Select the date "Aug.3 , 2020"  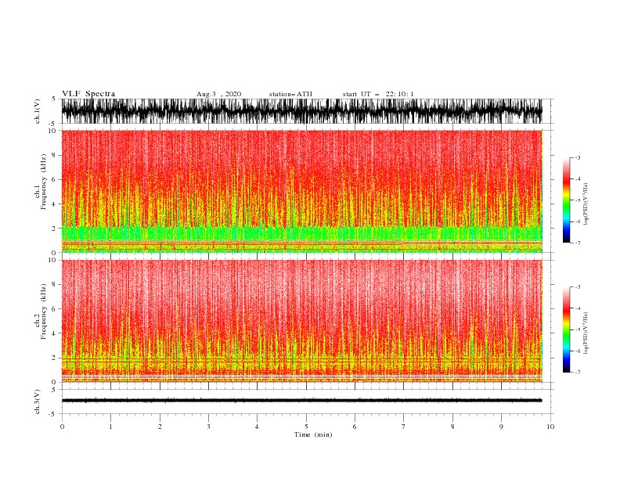pyautogui.click(x=218, y=94)
